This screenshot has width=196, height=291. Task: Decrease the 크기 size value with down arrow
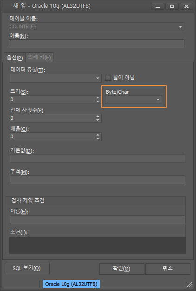pyautogui.click(x=98, y=101)
